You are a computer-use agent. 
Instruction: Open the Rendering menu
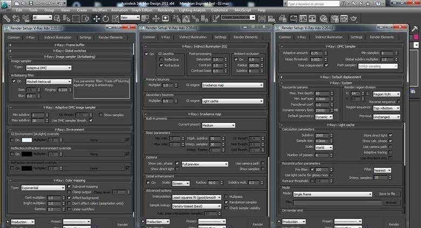pos(166,10)
